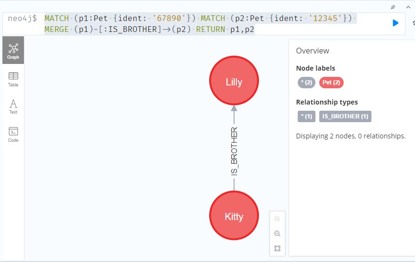
Task: Switch to Graph view
Action: [13, 50]
